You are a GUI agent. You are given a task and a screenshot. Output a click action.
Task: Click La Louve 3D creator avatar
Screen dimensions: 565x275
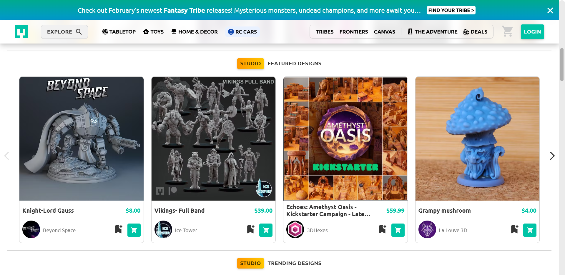[x=427, y=229]
